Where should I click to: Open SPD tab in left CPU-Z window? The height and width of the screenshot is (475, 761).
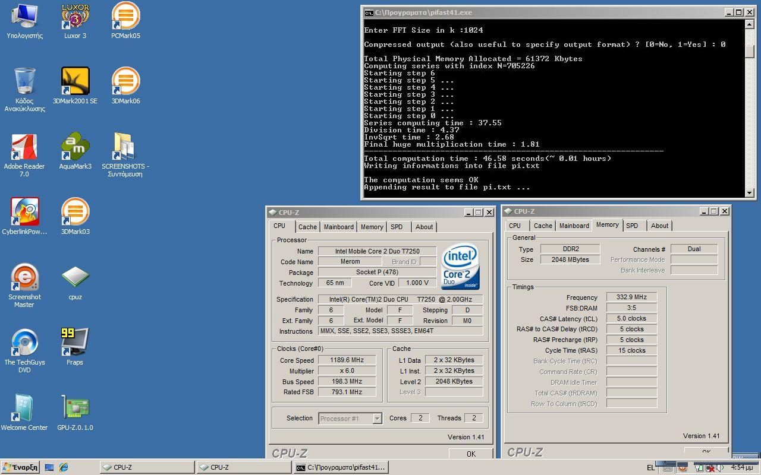coord(397,227)
